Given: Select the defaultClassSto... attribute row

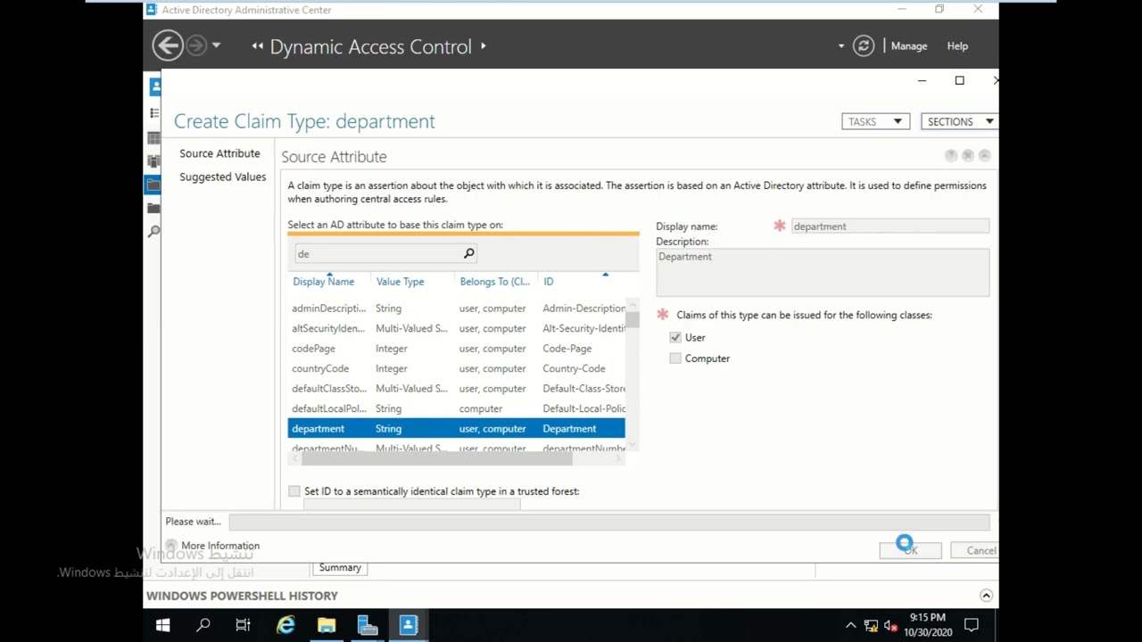Looking at the screenshot, I should (x=456, y=389).
